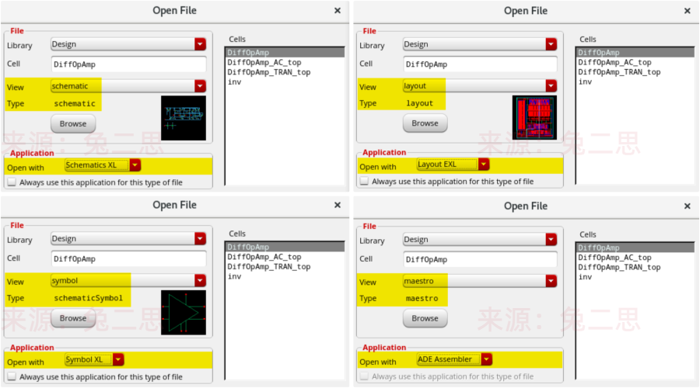
Task: Click Browse in symbol Open File dialog
Action: pyautogui.click(x=73, y=318)
